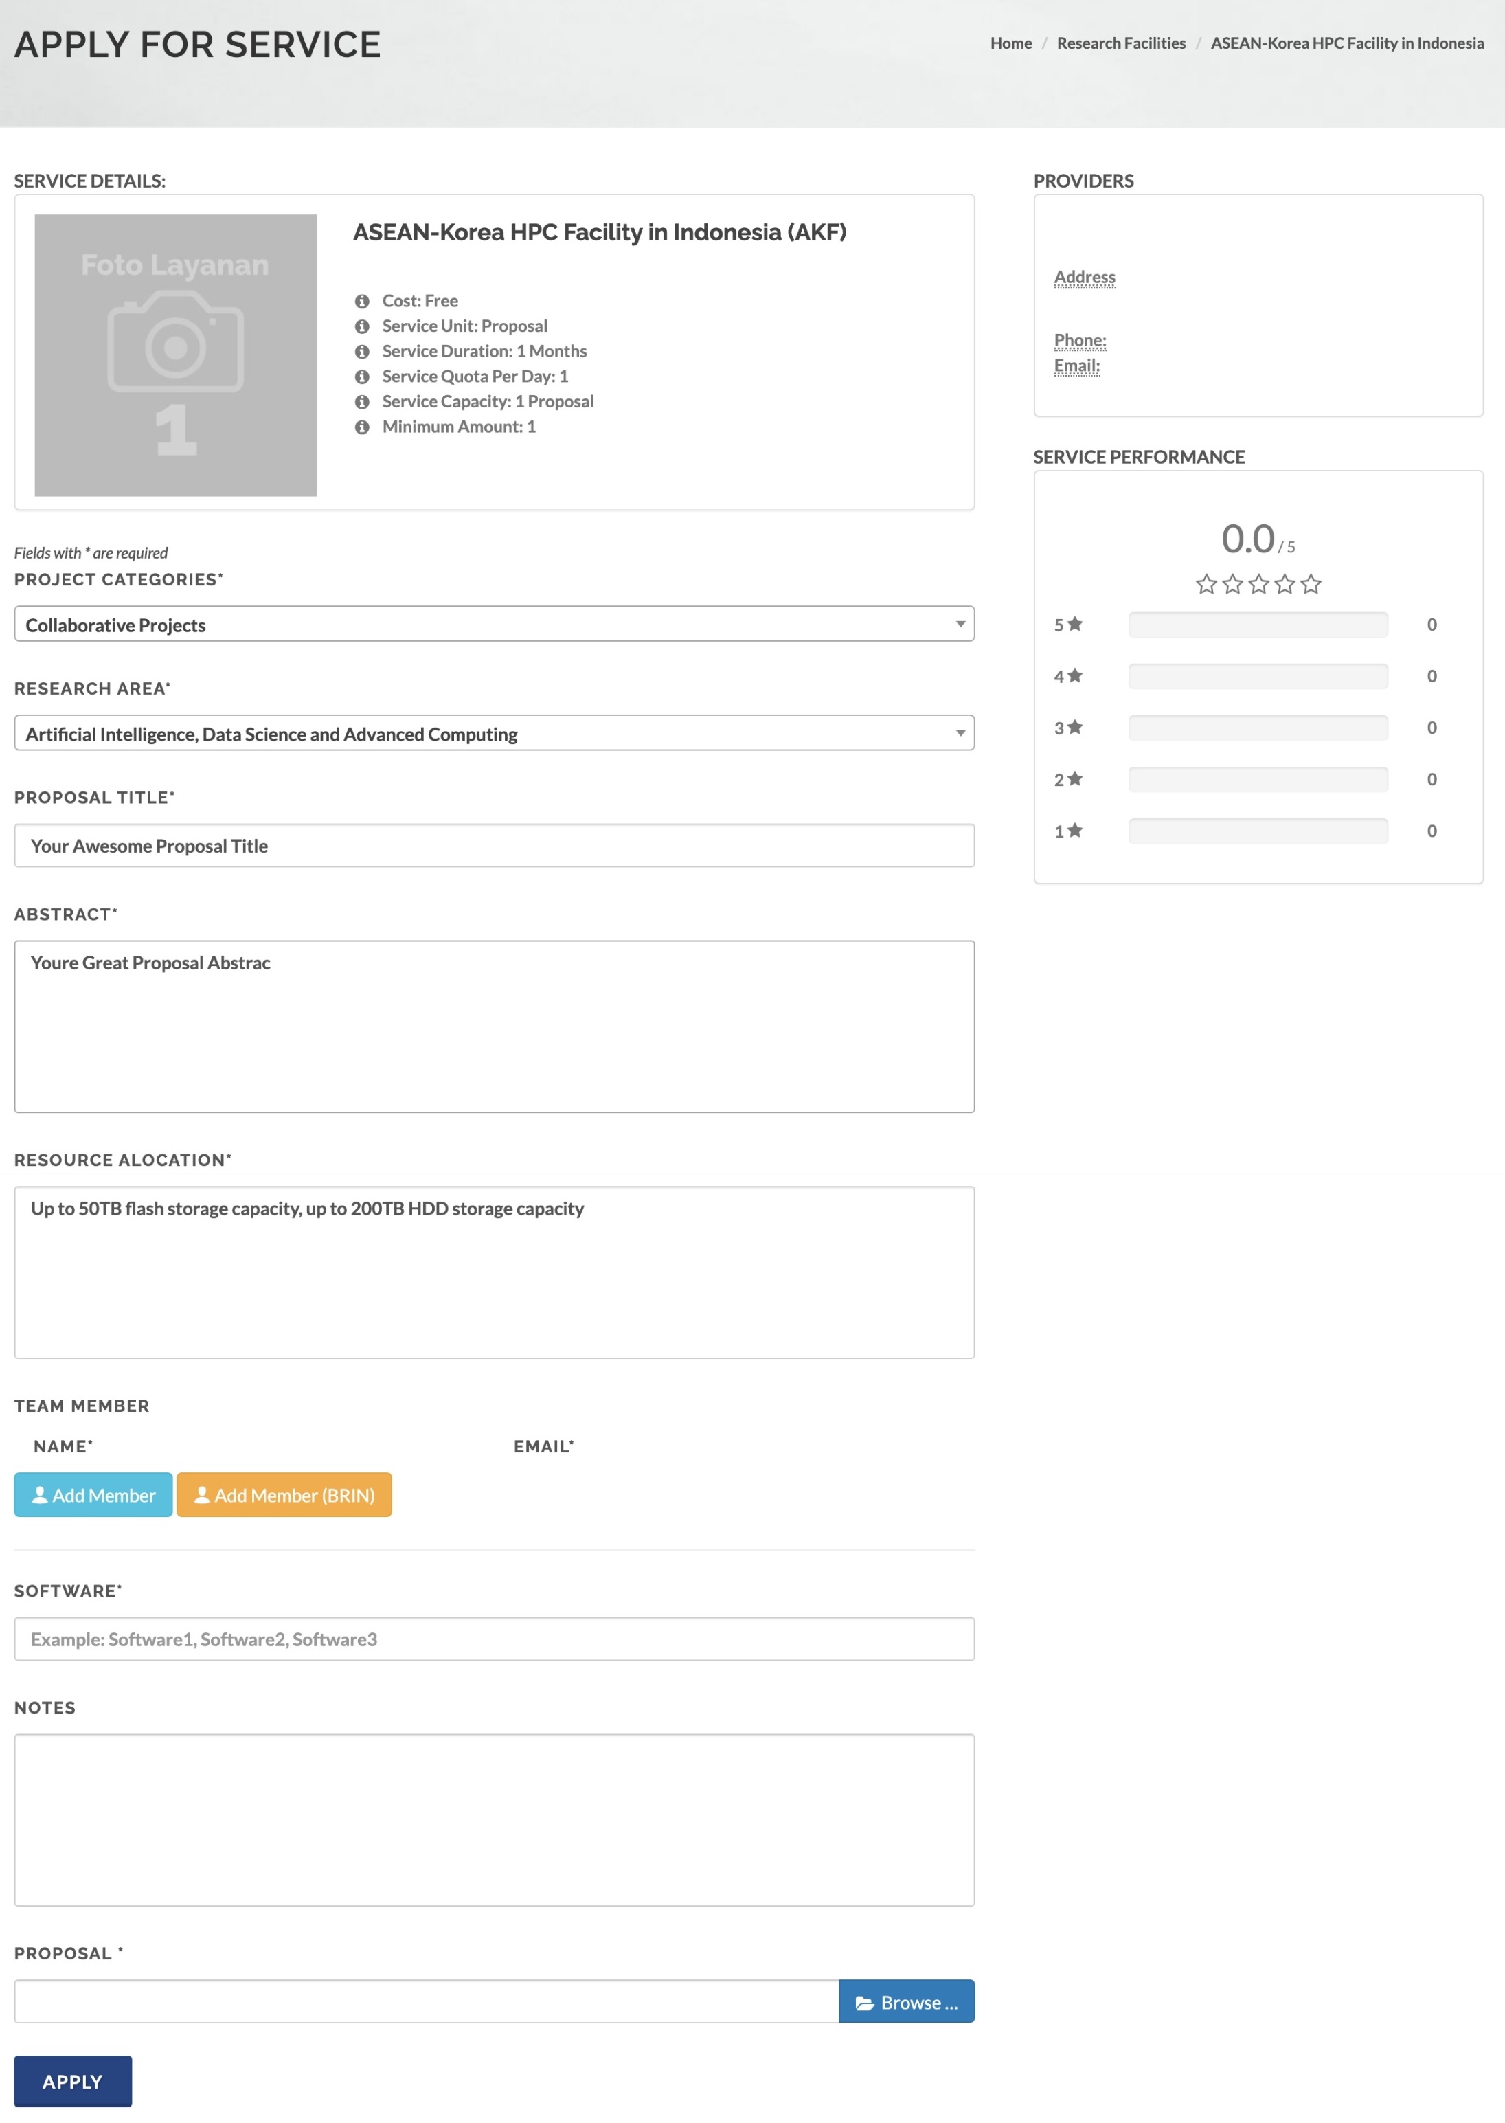Screen dimensions: 1505x2123
Task: Click the 3-star rating progress bar
Action: click(x=1258, y=728)
